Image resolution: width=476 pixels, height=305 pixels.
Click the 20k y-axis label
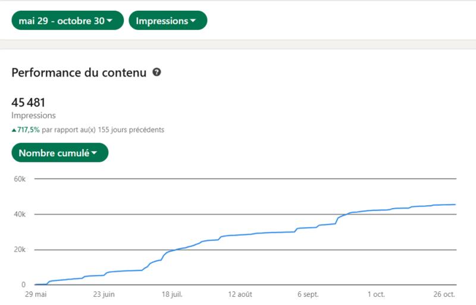coord(19,250)
